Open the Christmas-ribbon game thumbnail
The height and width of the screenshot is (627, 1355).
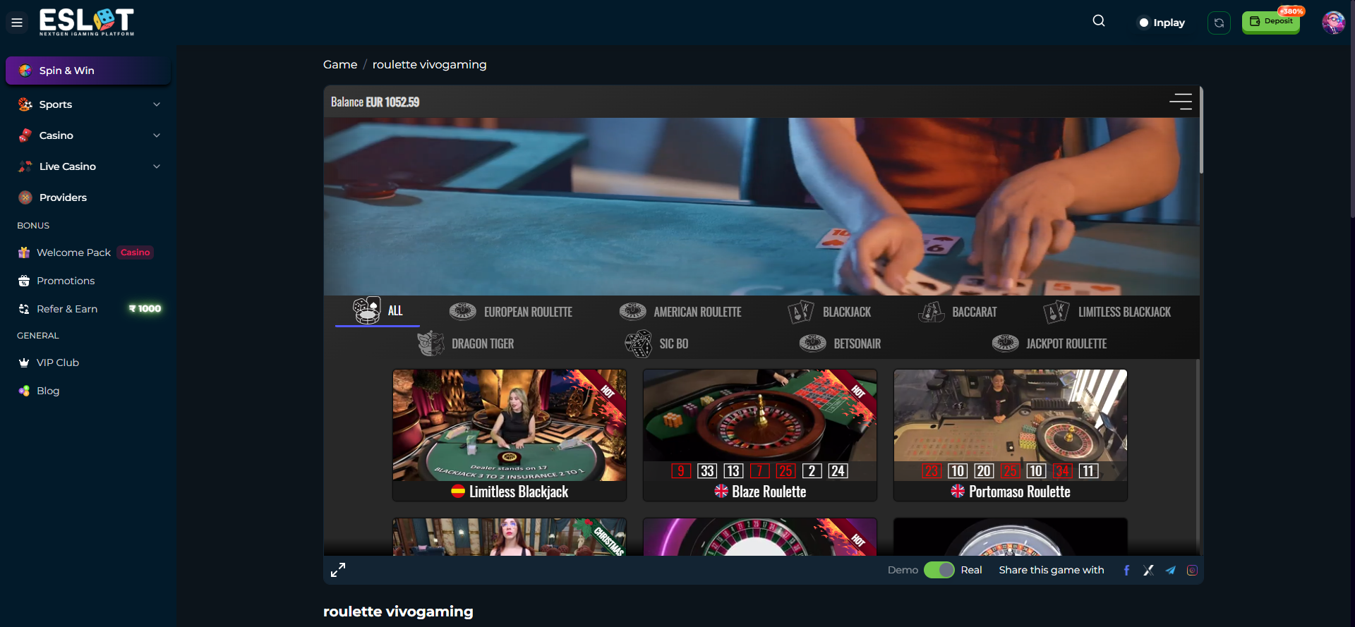coord(510,537)
